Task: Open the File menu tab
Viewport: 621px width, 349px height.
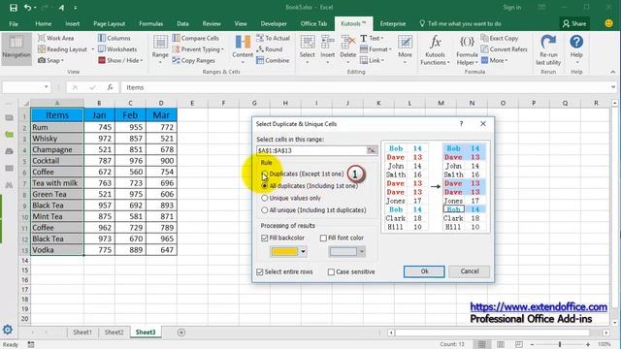Action: coord(14,23)
